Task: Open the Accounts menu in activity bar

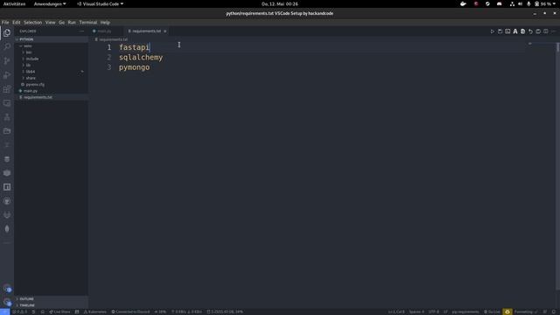Action: click(7, 288)
